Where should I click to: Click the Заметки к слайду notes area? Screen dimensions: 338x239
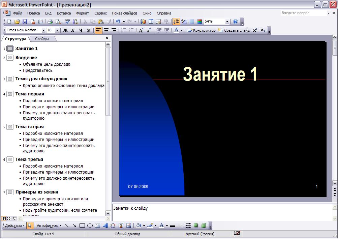coord(222,212)
